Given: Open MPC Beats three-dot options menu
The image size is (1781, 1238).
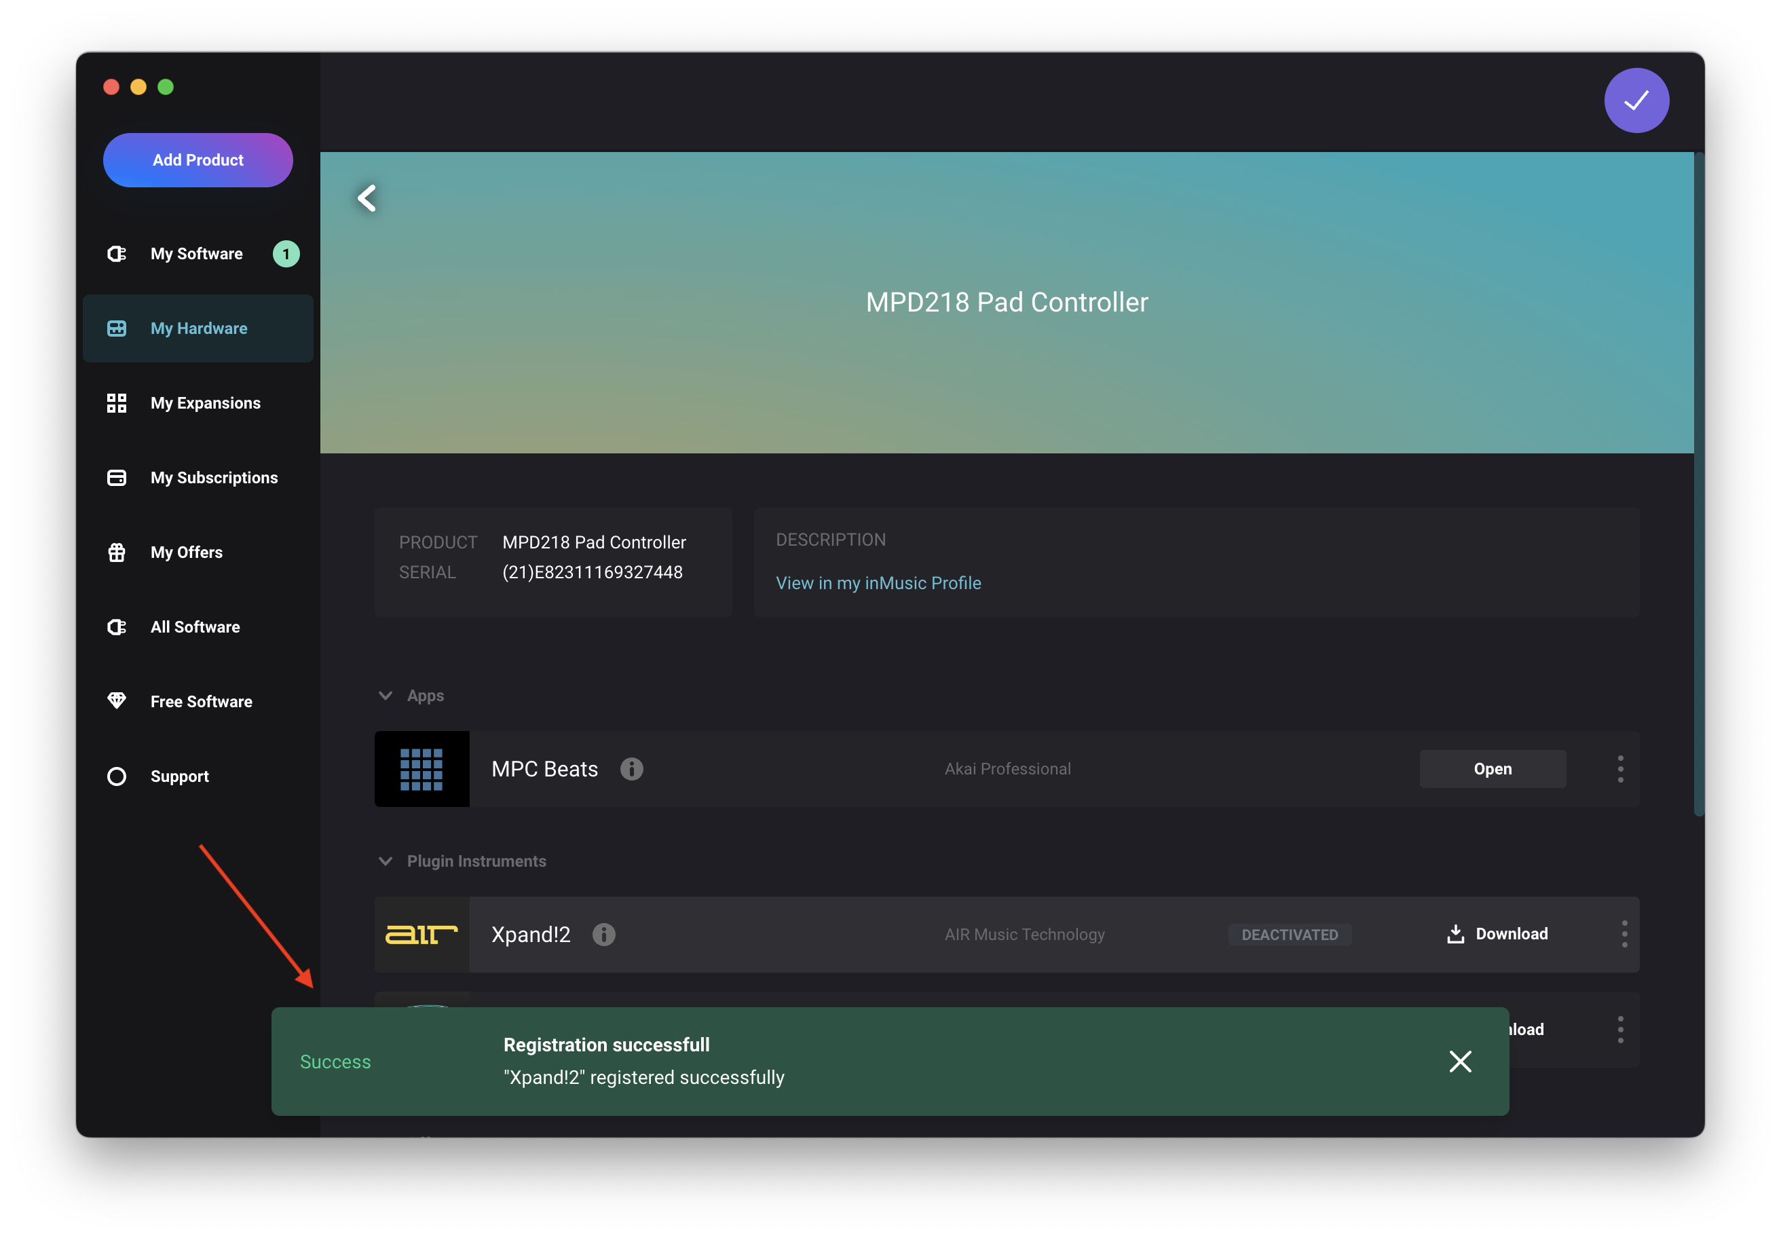Looking at the screenshot, I should (1619, 769).
